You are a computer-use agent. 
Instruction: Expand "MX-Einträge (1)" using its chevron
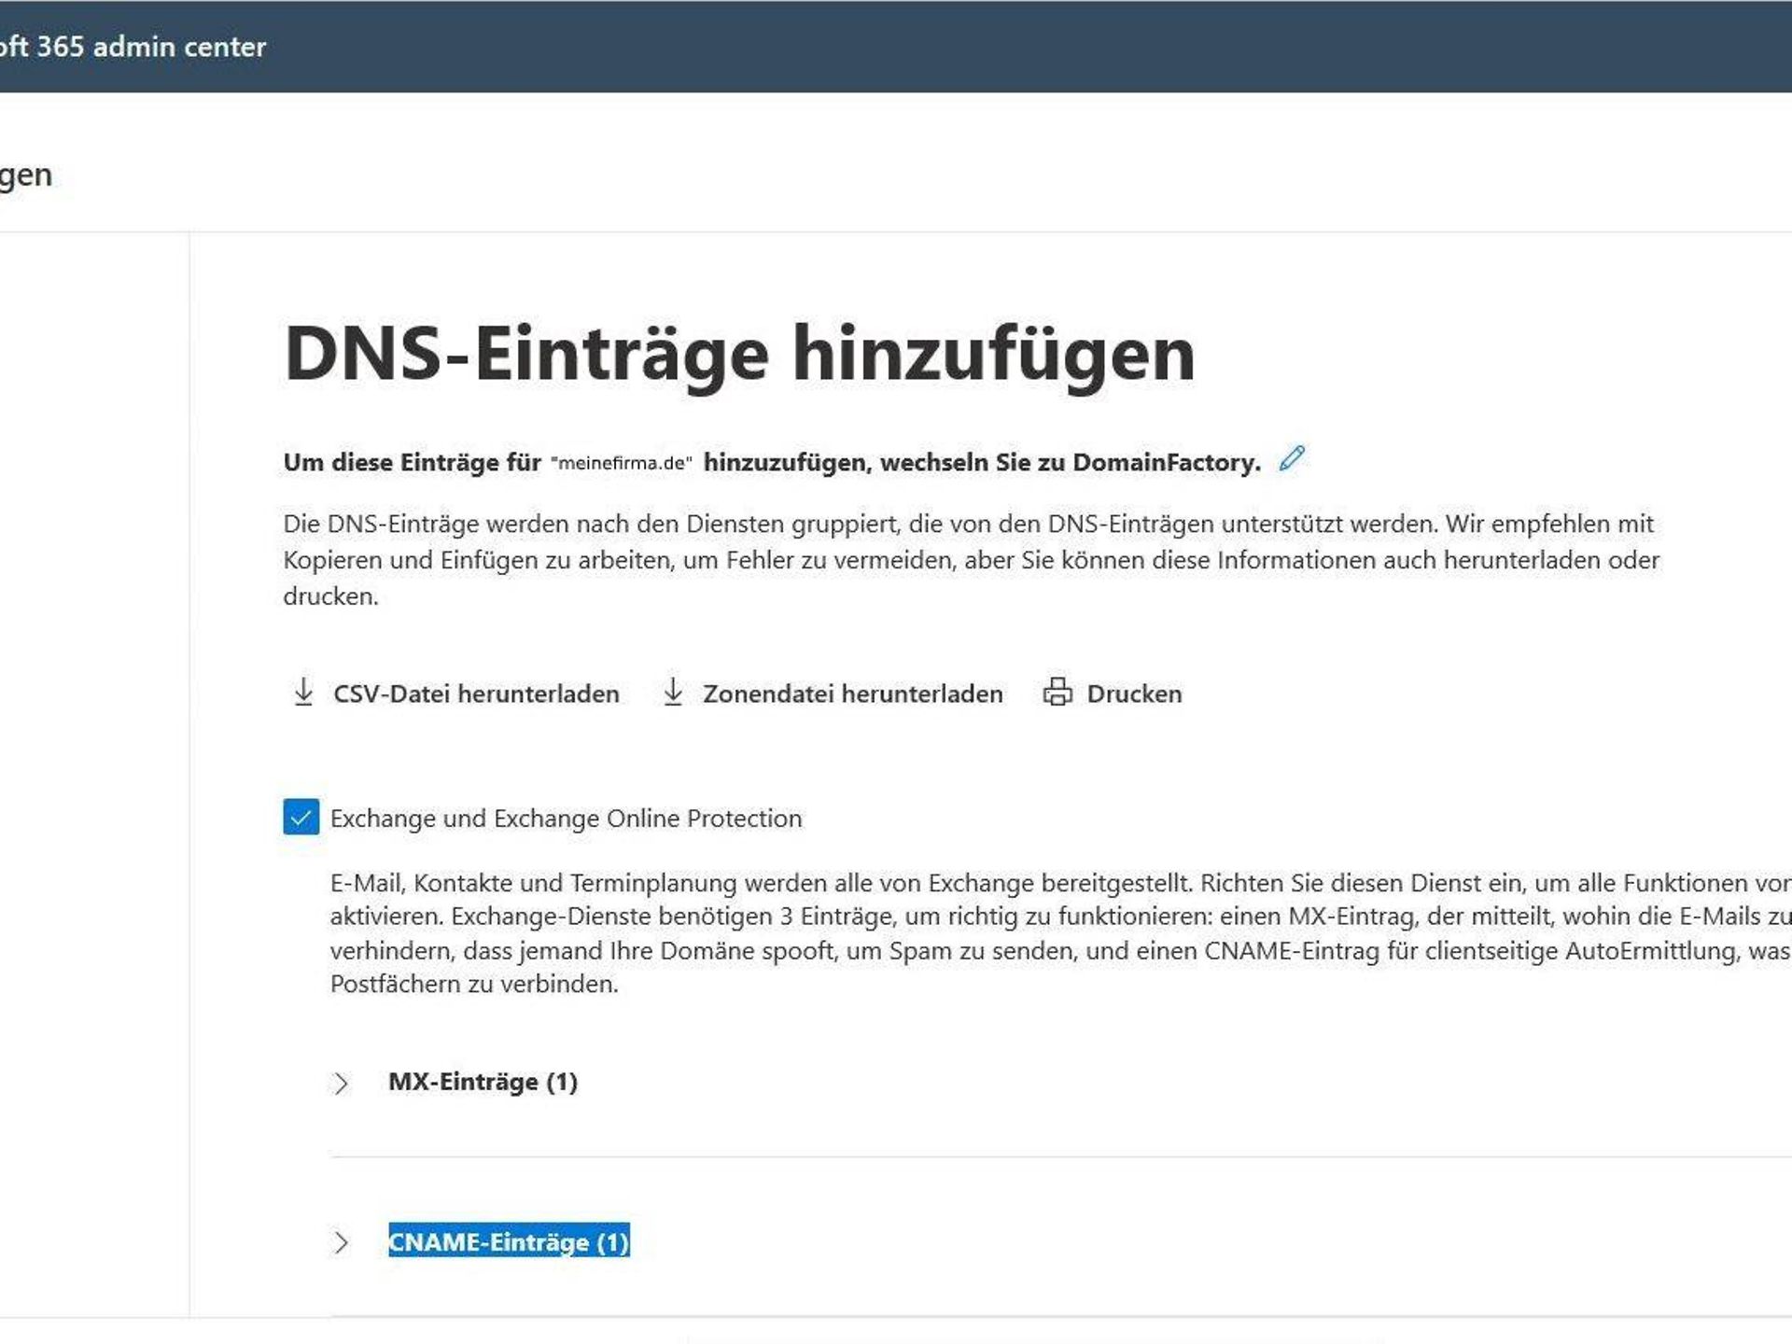[342, 1082]
